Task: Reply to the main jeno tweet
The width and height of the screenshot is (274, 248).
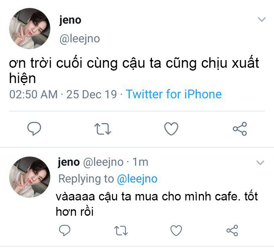Action: [34, 129]
